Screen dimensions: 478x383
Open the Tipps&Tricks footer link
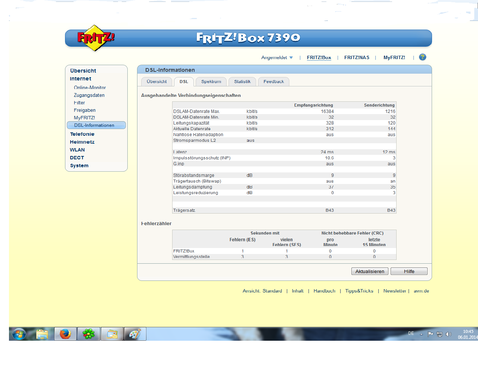[x=359, y=291]
